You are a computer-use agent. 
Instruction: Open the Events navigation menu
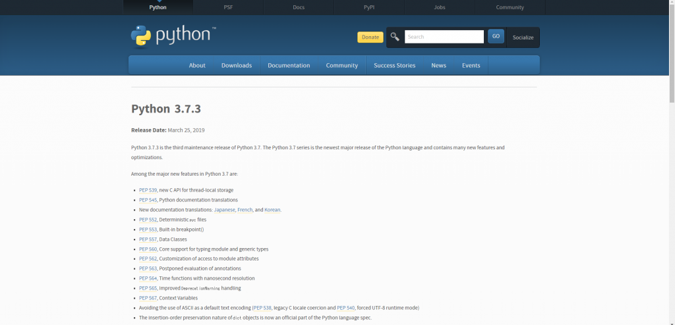471,65
